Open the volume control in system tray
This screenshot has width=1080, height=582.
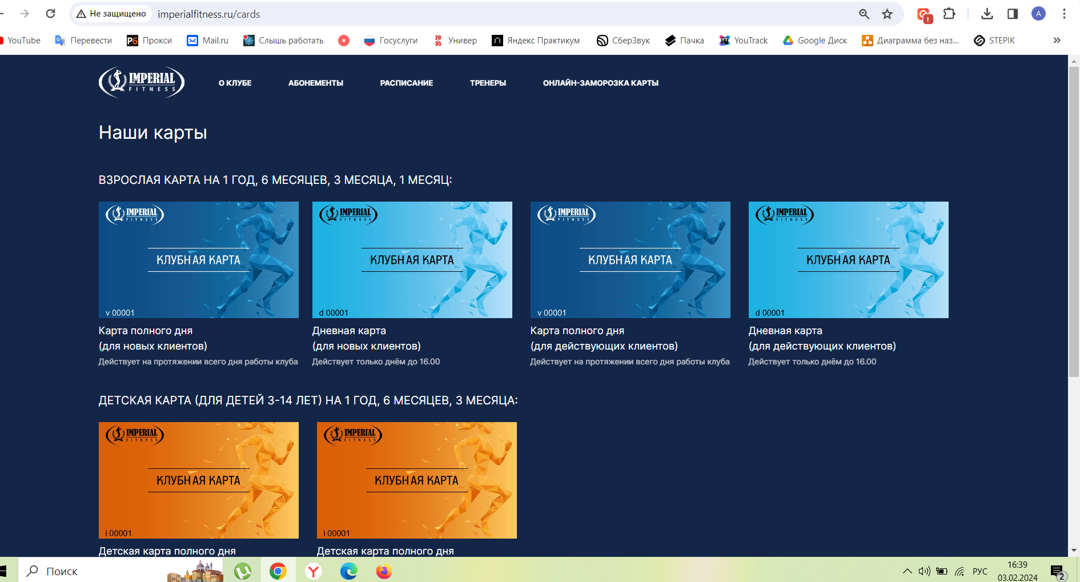[924, 571]
